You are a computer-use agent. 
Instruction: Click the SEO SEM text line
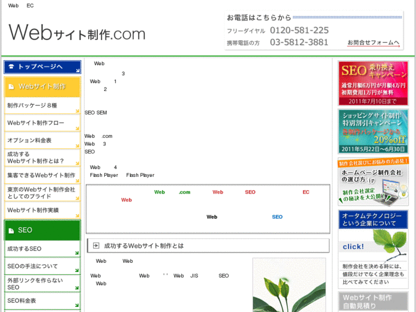[96, 113]
